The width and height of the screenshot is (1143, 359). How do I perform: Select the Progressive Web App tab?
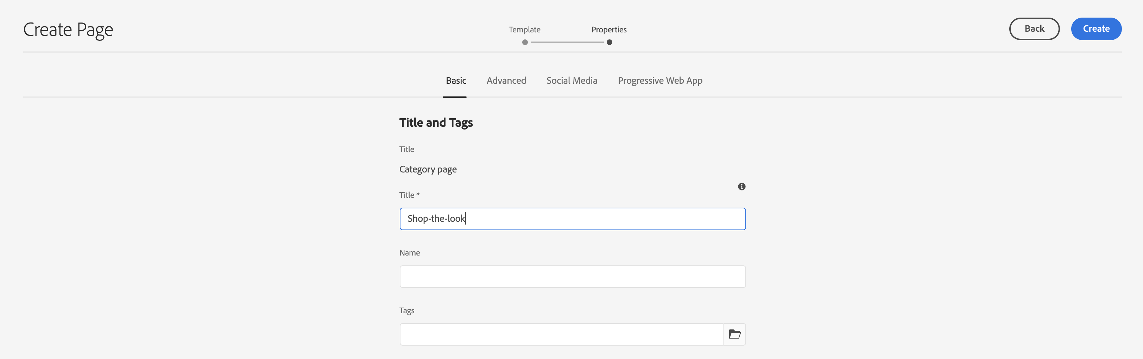coord(660,81)
